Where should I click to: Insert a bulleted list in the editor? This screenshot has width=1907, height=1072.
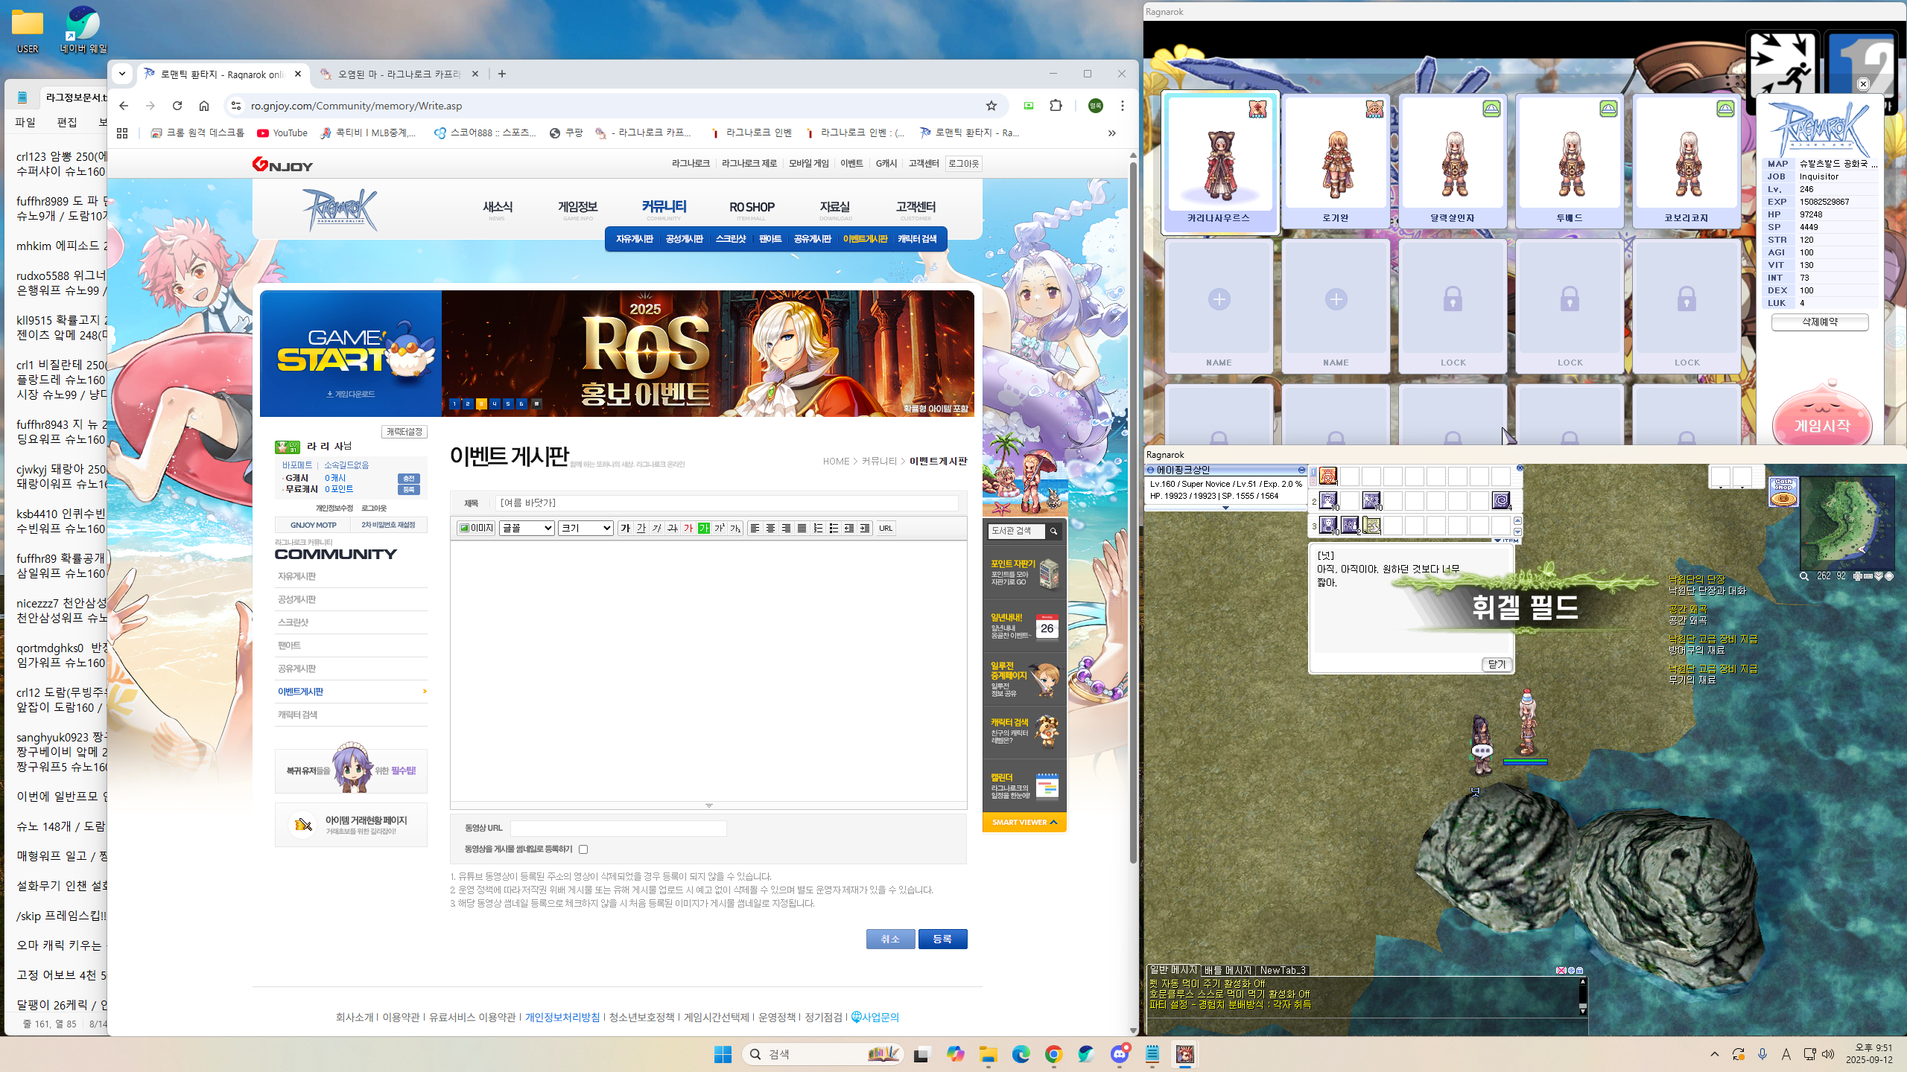tap(834, 528)
